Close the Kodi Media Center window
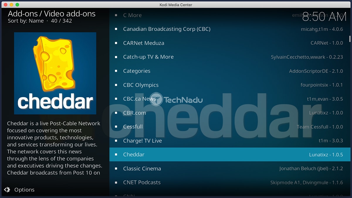The height and width of the screenshot is (198, 352). [x=6, y=5]
